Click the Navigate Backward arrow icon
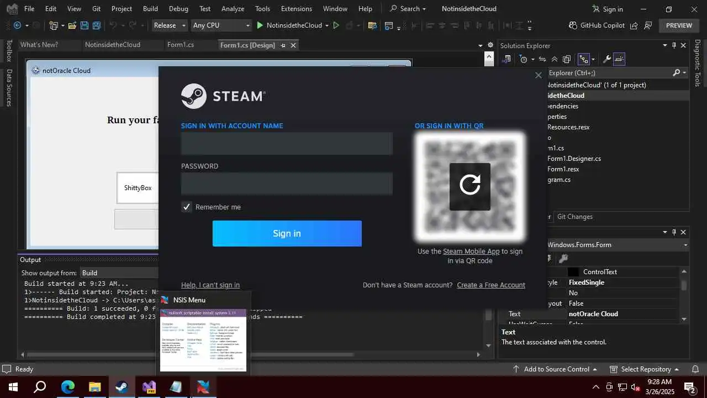This screenshot has height=398, width=707. [17, 25]
